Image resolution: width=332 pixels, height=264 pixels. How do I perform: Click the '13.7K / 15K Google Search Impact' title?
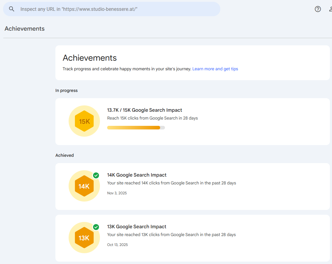[x=144, y=110]
